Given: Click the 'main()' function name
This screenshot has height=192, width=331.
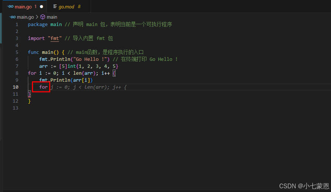Looking at the screenshot, I should coord(50,52).
